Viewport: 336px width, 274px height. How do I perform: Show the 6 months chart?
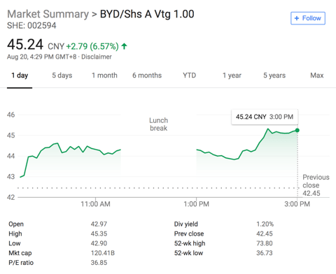(147, 75)
